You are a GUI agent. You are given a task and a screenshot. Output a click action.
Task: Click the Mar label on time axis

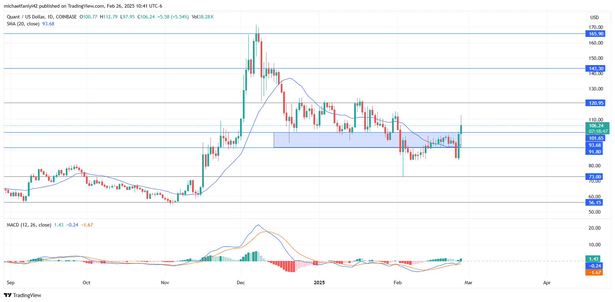[x=469, y=283]
